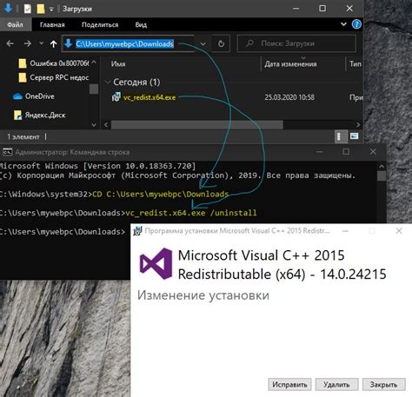Image resolution: width=412 pixels, height=397 pixels.
Task: Minimize the Visual C++ installer window
Action: tap(345, 231)
